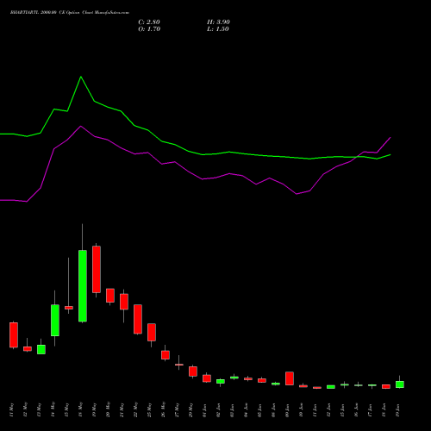The width and height of the screenshot is (431, 431).
Task: Click the open value O: 1.70
Action: click(149, 29)
